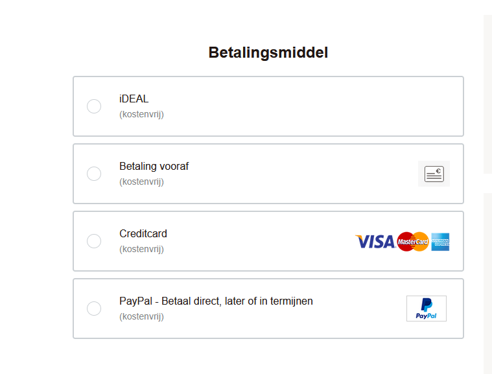The image size is (492, 374).
Task: Click the American Express logo
Action: pos(440,242)
